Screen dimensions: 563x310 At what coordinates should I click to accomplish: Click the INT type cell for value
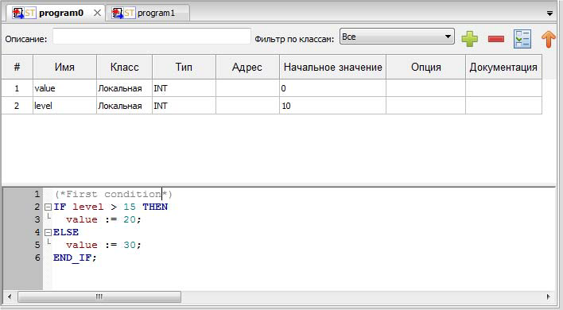184,88
